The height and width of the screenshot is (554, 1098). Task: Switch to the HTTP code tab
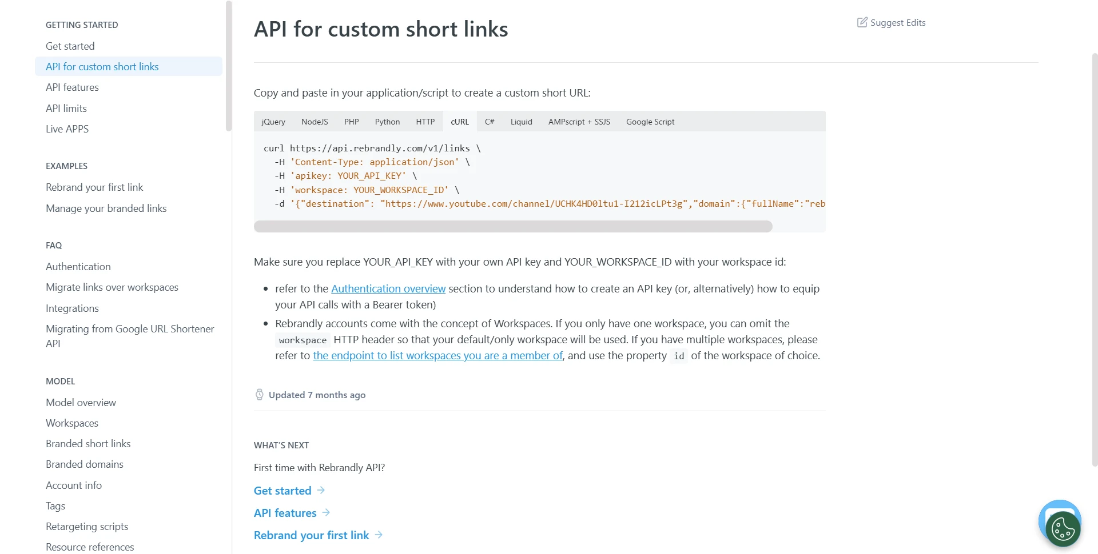(425, 121)
